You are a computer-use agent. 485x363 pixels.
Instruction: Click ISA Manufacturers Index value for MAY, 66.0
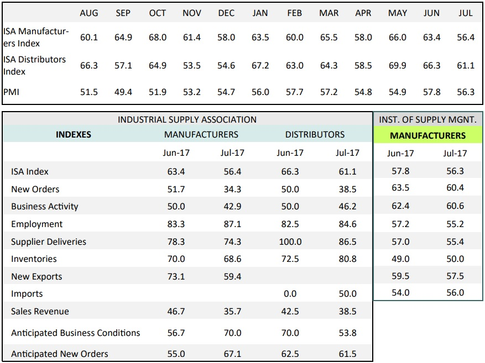tap(398, 38)
